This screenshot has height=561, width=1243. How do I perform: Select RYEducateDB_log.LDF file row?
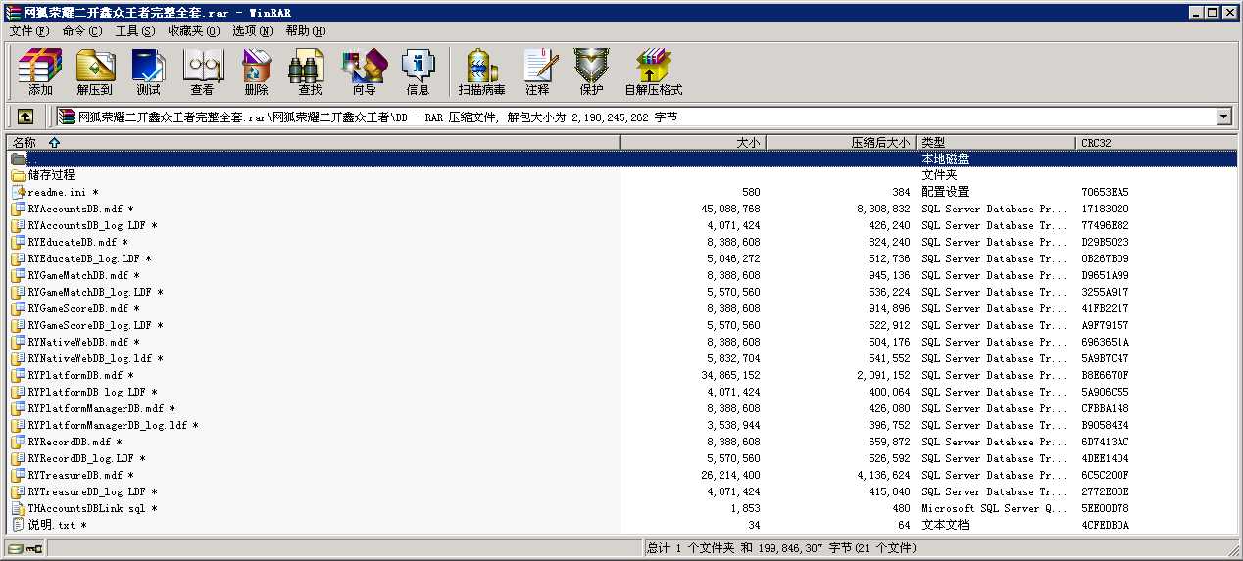[x=622, y=258]
